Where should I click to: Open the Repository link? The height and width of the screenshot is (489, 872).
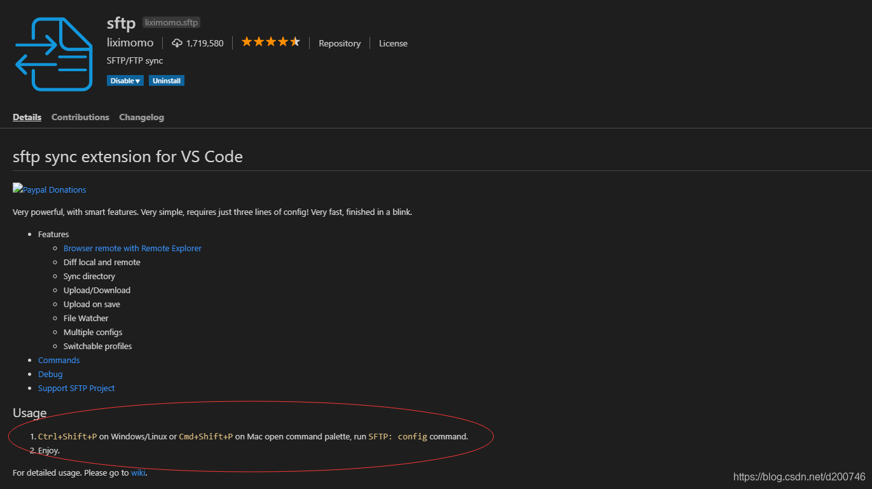pyautogui.click(x=340, y=43)
